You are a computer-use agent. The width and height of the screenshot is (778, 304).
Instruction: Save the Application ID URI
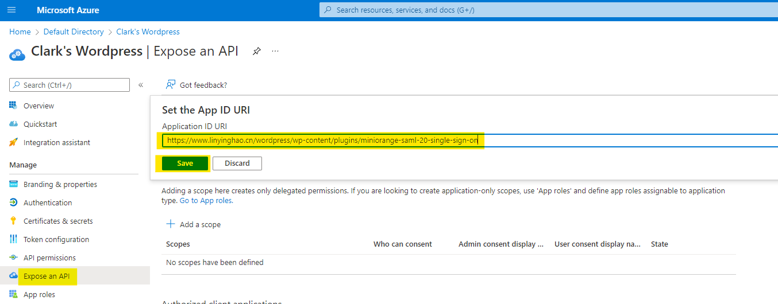coord(185,163)
